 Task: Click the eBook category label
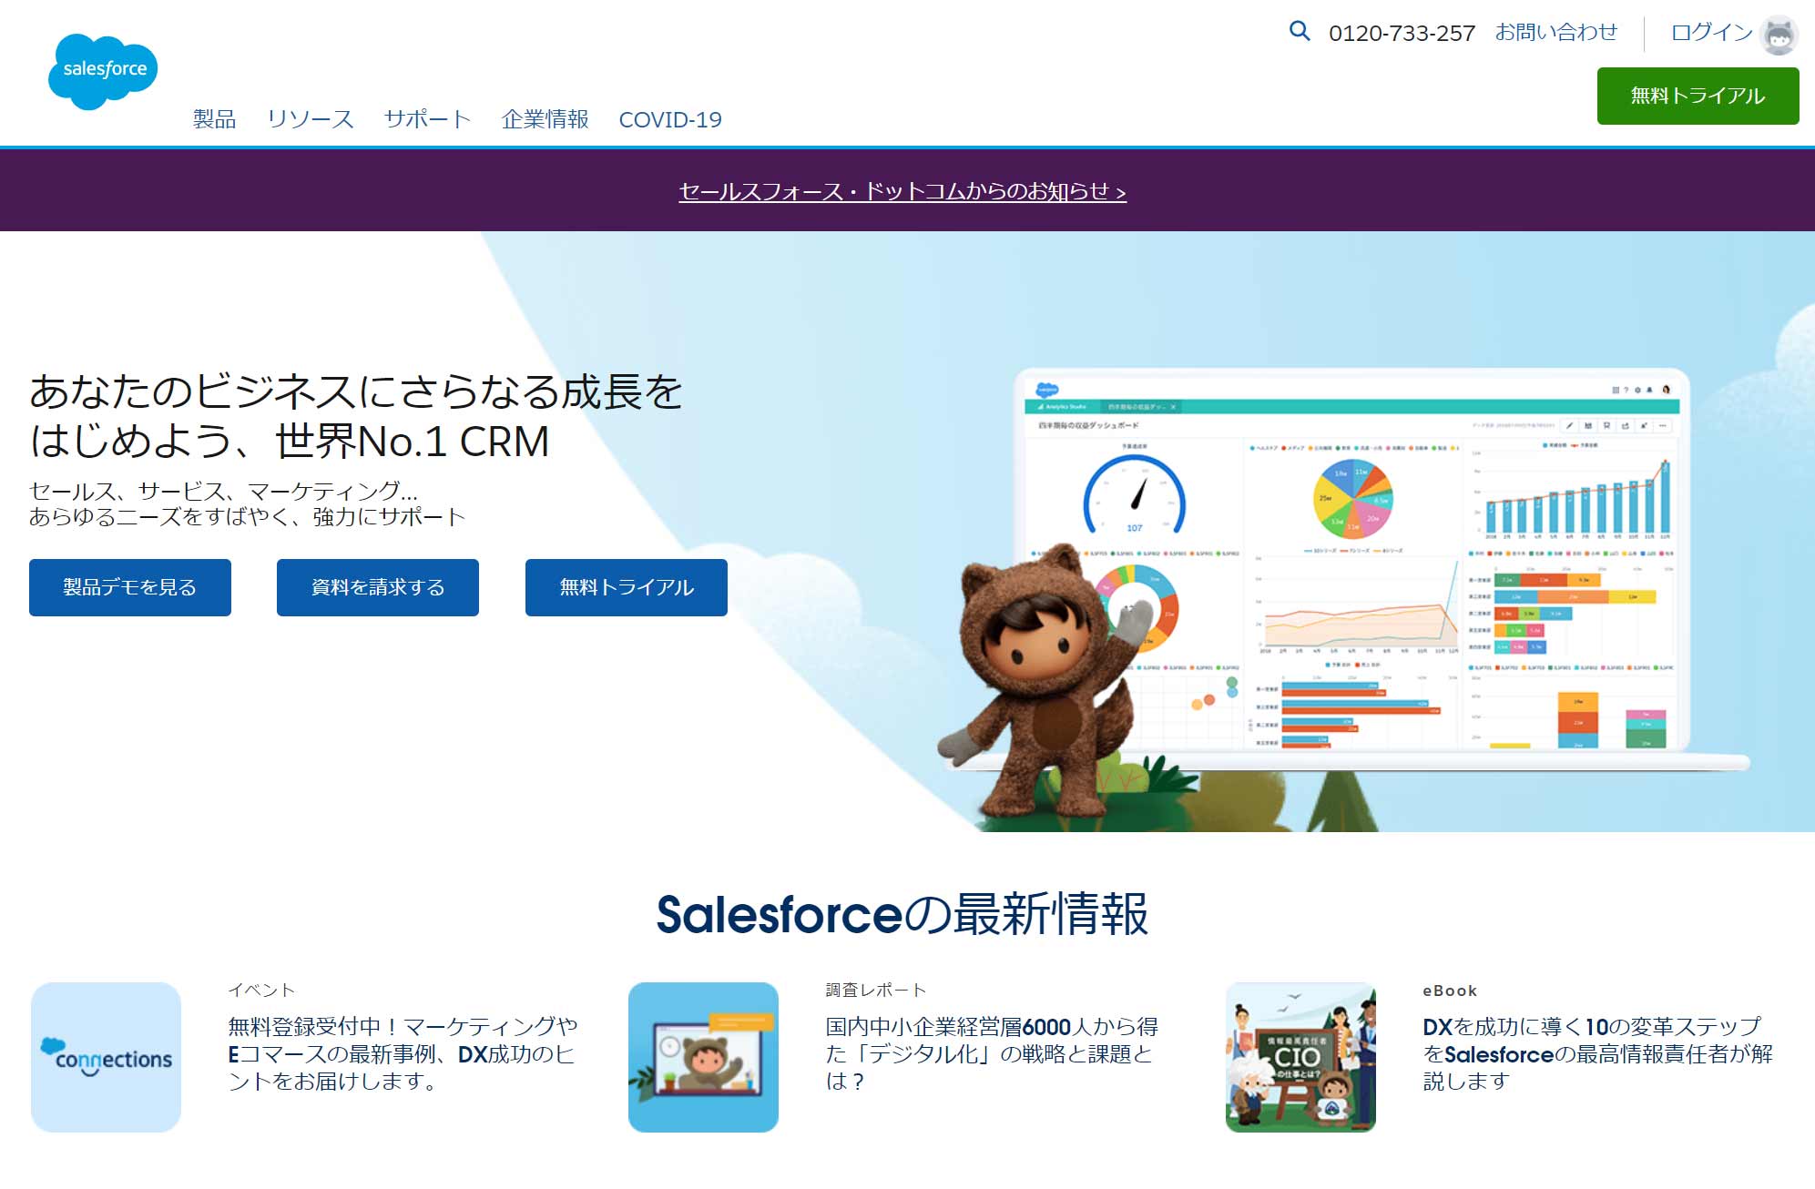[x=1450, y=991]
